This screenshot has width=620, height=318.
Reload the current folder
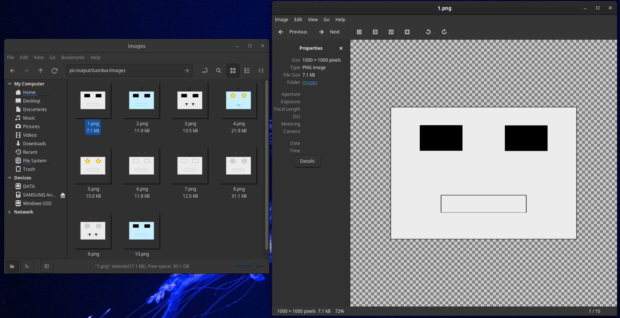click(55, 71)
